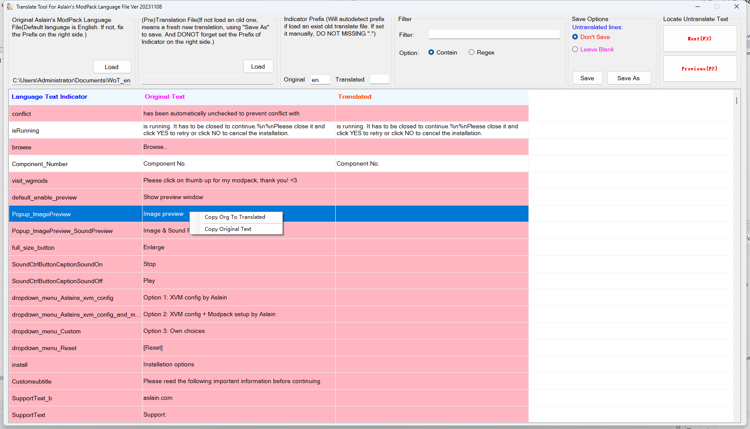Select the "Leave Blank" option
Viewport: 750px width, 429px height.
(575, 49)
